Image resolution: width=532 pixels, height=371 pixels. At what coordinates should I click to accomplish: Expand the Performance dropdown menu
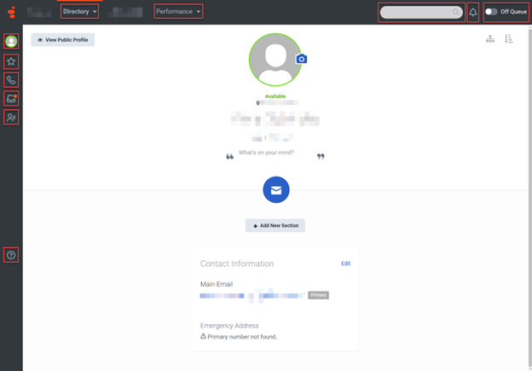[x=178, y=12]
